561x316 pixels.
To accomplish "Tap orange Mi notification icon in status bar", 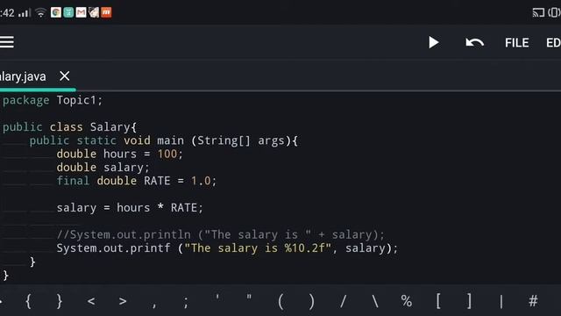I will (x=106, y=12).
